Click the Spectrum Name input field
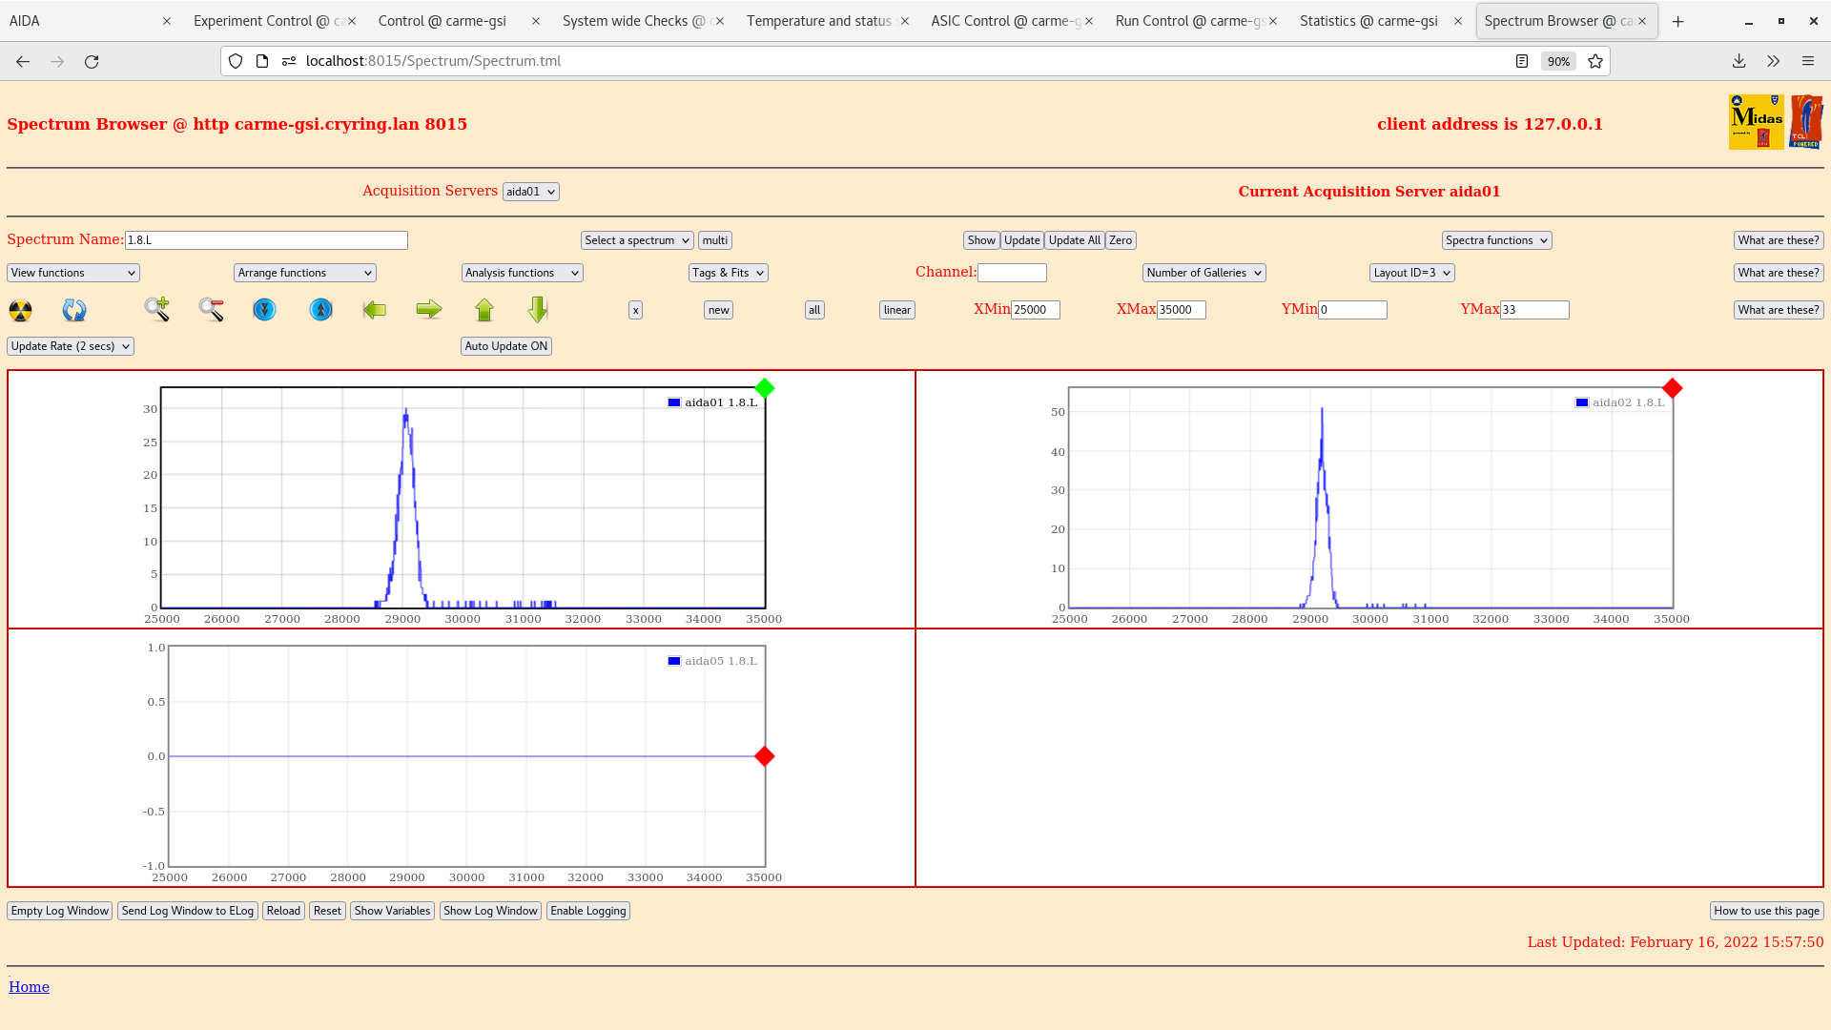 coord(266,240)
